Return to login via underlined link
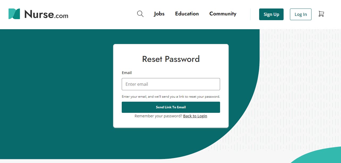 pos(195,116)
